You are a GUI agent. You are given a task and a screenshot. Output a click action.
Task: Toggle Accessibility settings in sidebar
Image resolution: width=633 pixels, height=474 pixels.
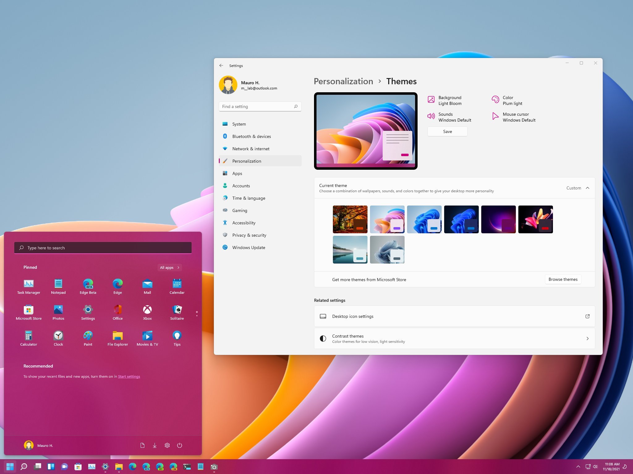[x=244, y=222]
